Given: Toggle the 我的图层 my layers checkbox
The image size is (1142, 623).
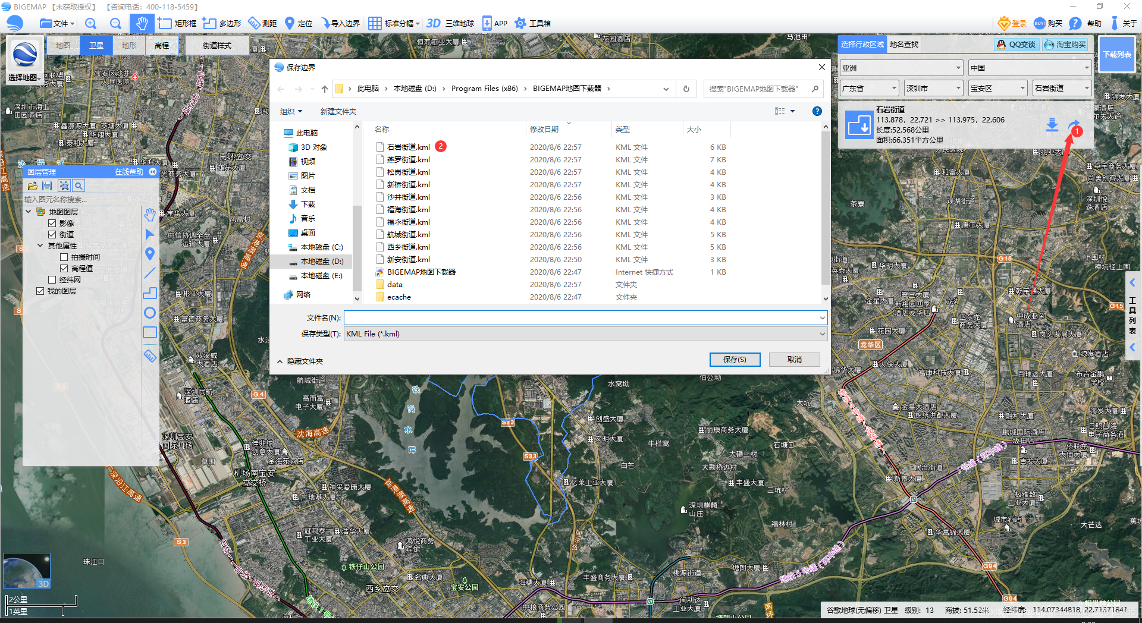Looking at the screenshot, I should (x=40, y=291).
